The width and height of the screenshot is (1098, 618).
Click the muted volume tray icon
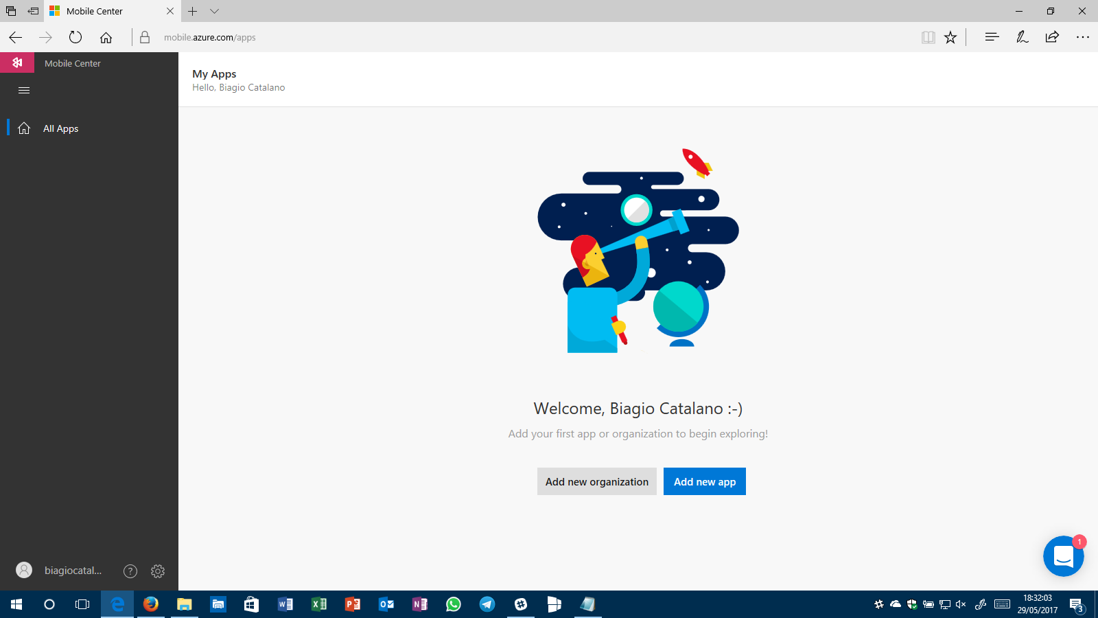[x=961, y=604]
